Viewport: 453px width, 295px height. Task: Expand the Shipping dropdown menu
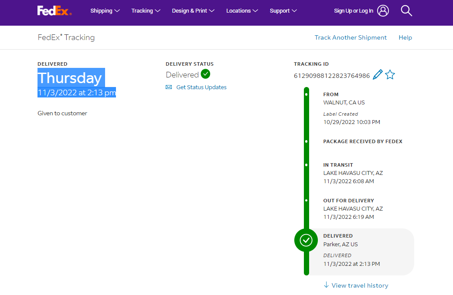(x=105, y=11)
